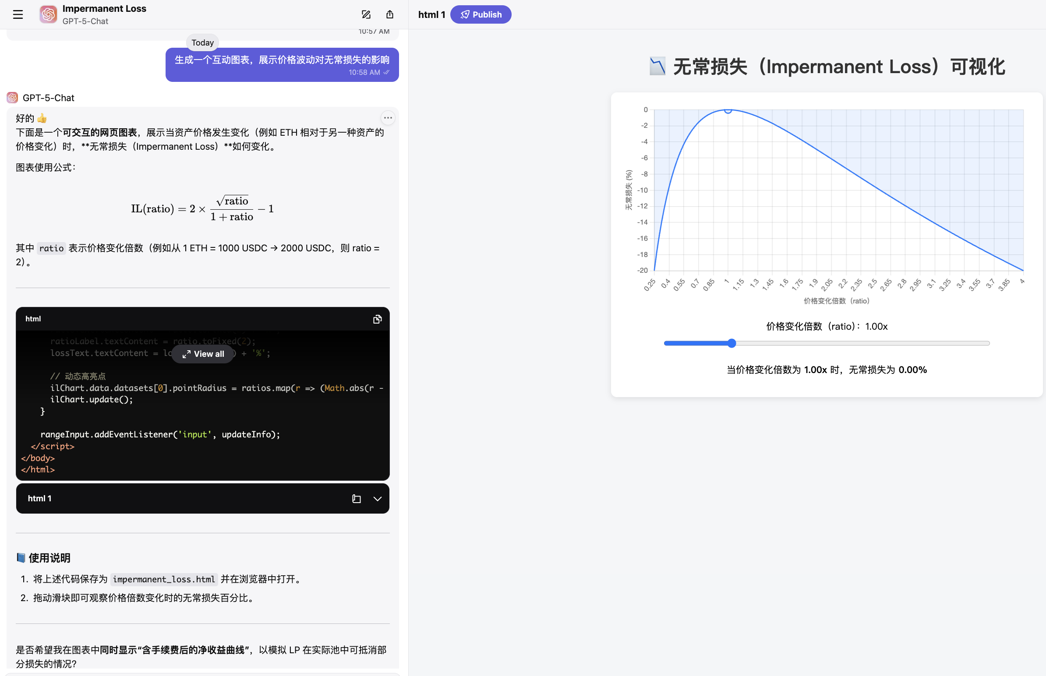
Task: Copy the html code block
Action: [377, 319]
